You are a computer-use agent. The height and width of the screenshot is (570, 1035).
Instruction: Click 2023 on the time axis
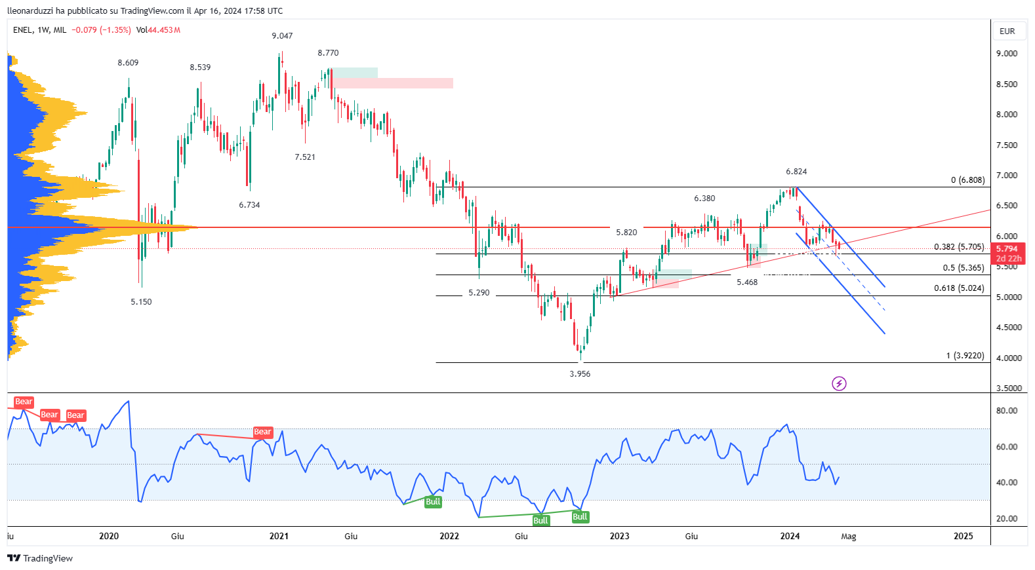click(619, 536)
